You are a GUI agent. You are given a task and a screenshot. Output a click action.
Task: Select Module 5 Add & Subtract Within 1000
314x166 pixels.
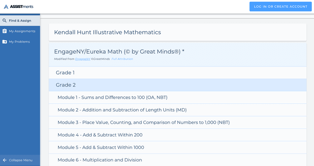pyautogui.click(x=100, y=147)
